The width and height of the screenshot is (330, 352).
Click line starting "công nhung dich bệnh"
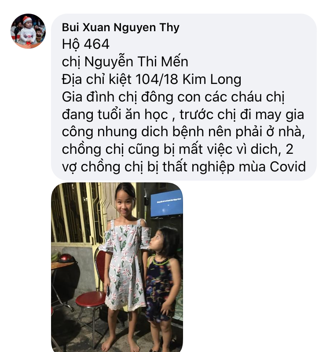click(x=183, y=132)
